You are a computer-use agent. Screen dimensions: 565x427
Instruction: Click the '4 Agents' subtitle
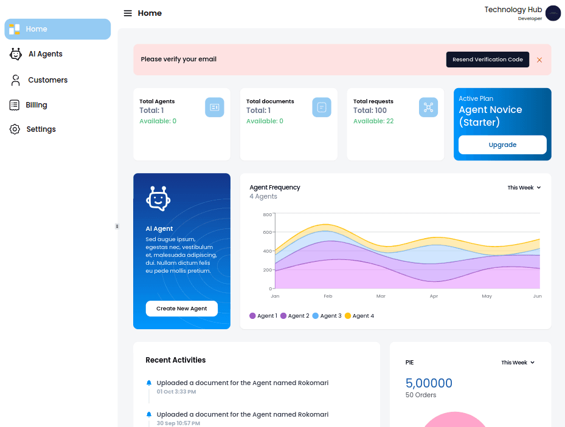pyautogui.click(x=263, y=196)
